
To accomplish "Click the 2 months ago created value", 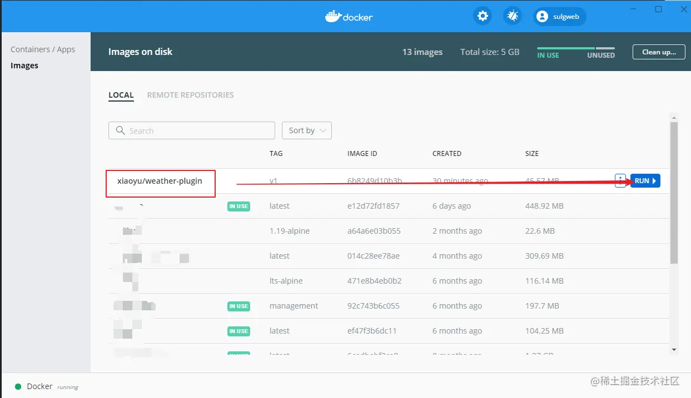I will [457, 231].
